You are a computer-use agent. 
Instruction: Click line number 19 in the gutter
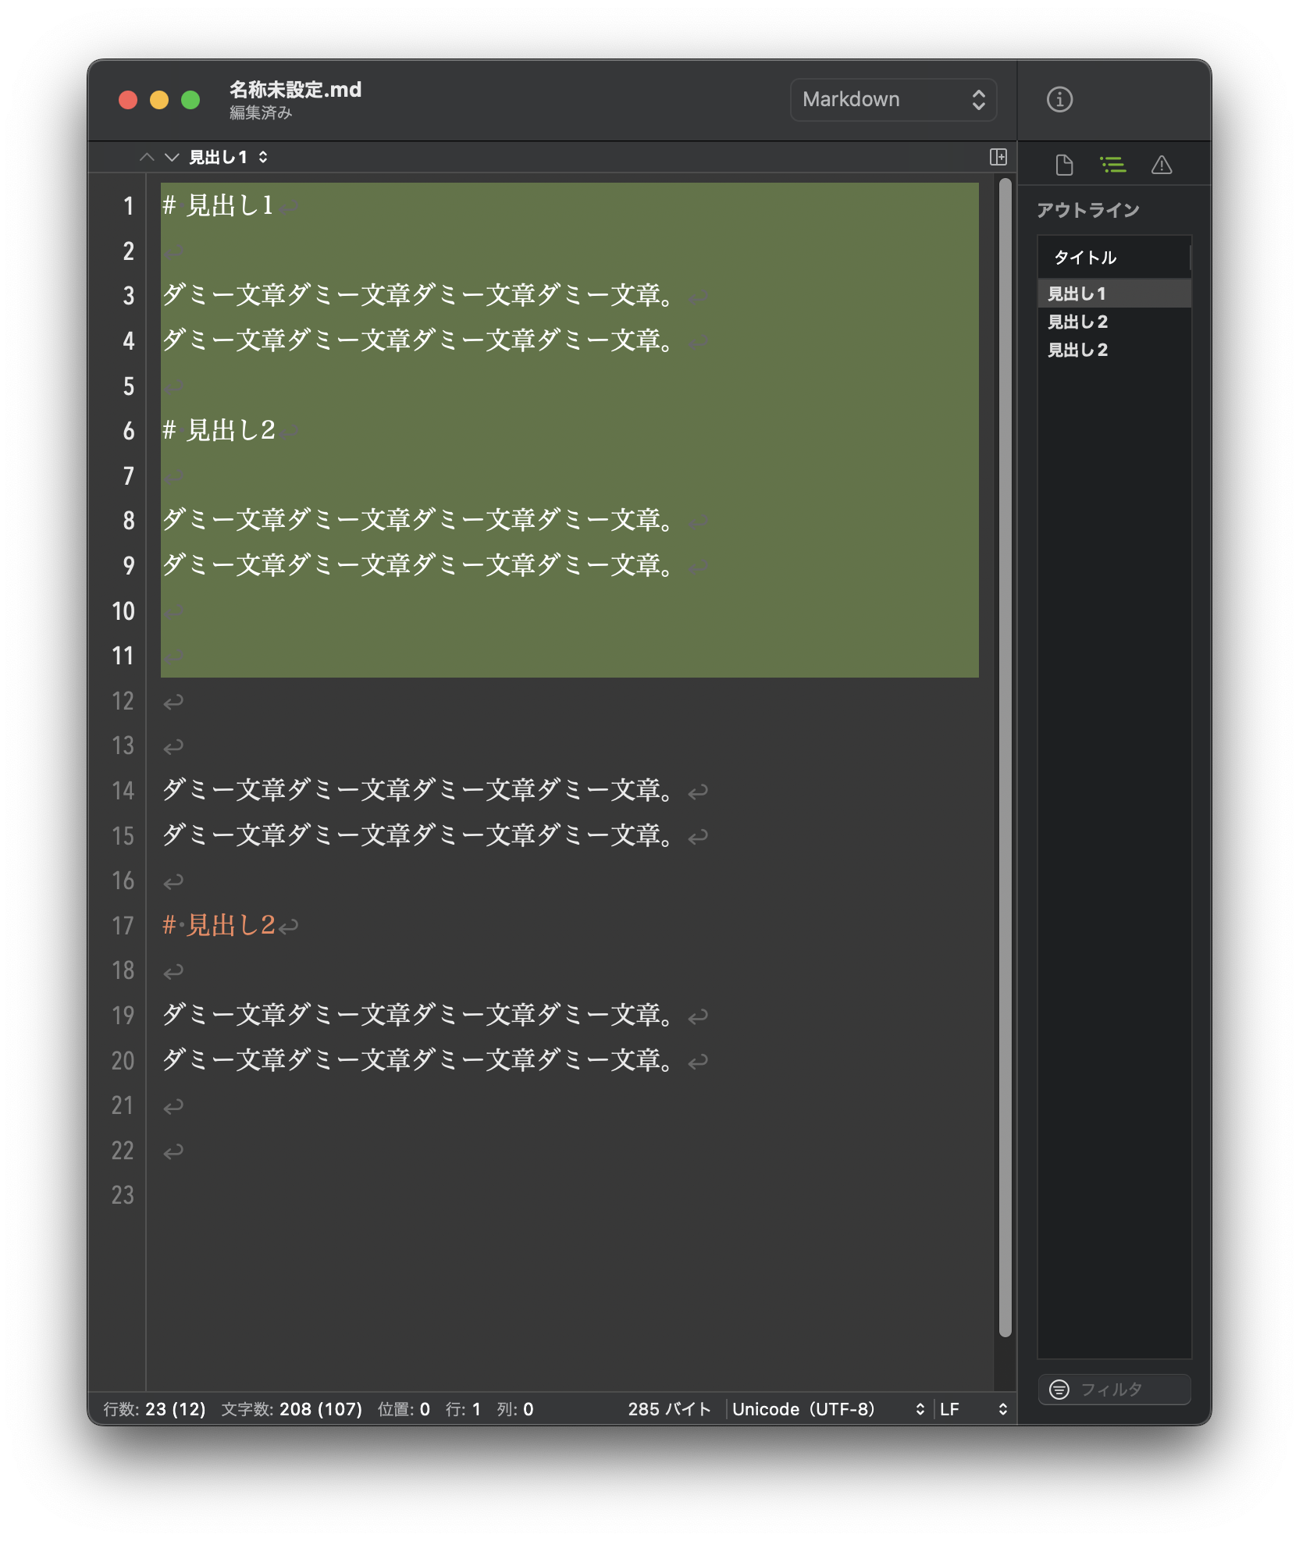tap(123, 1016)
